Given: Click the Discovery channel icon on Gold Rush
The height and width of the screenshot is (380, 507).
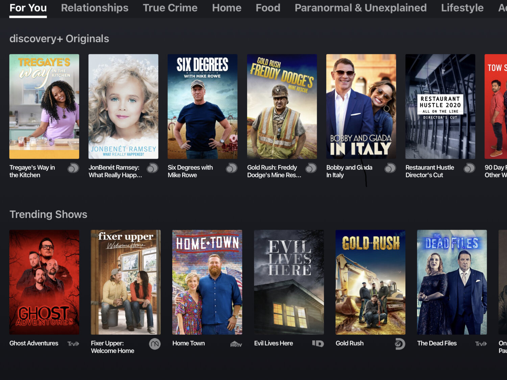Looking at the screenshot, I should pos(400,344).
